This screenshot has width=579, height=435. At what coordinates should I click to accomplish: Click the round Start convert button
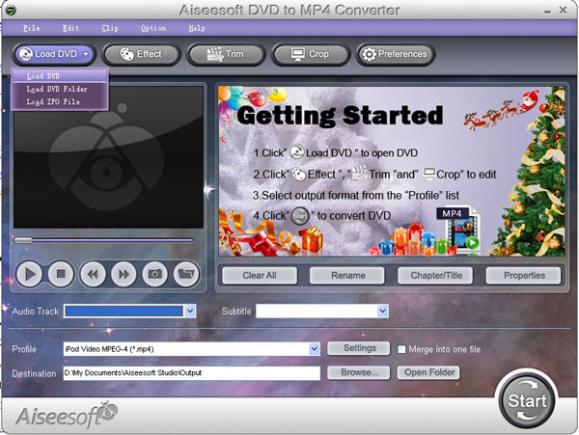click(x=527, y=401)
